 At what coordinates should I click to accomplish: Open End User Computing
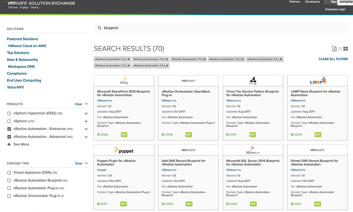[x=24, y=81]
